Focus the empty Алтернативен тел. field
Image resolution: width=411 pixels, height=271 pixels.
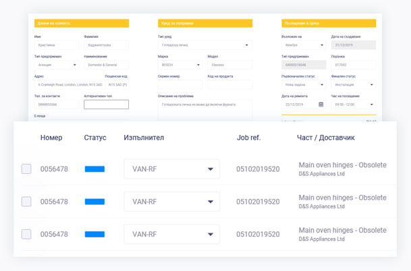107,104
